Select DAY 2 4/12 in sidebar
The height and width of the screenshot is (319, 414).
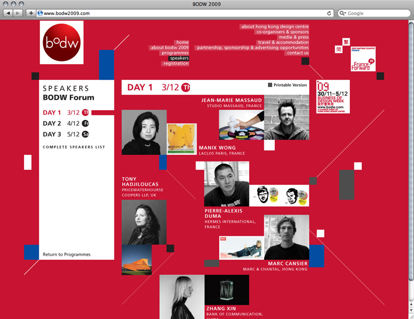click(66, 124)
